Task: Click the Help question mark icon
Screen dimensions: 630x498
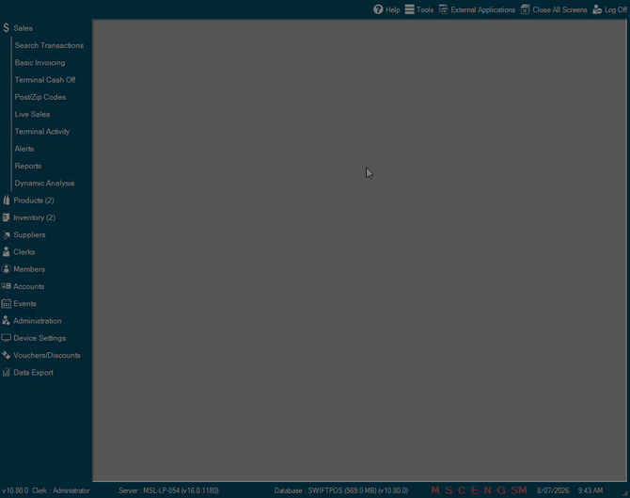Action: coord(378,9)
